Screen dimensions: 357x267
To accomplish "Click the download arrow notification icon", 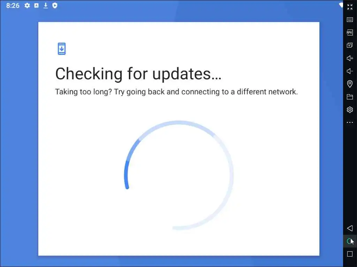I will tap(46, 6).
